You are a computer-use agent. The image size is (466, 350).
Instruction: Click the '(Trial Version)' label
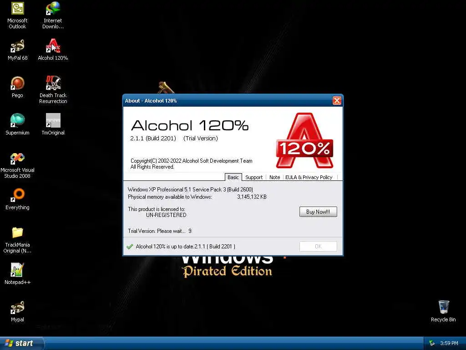coord(201,139)
